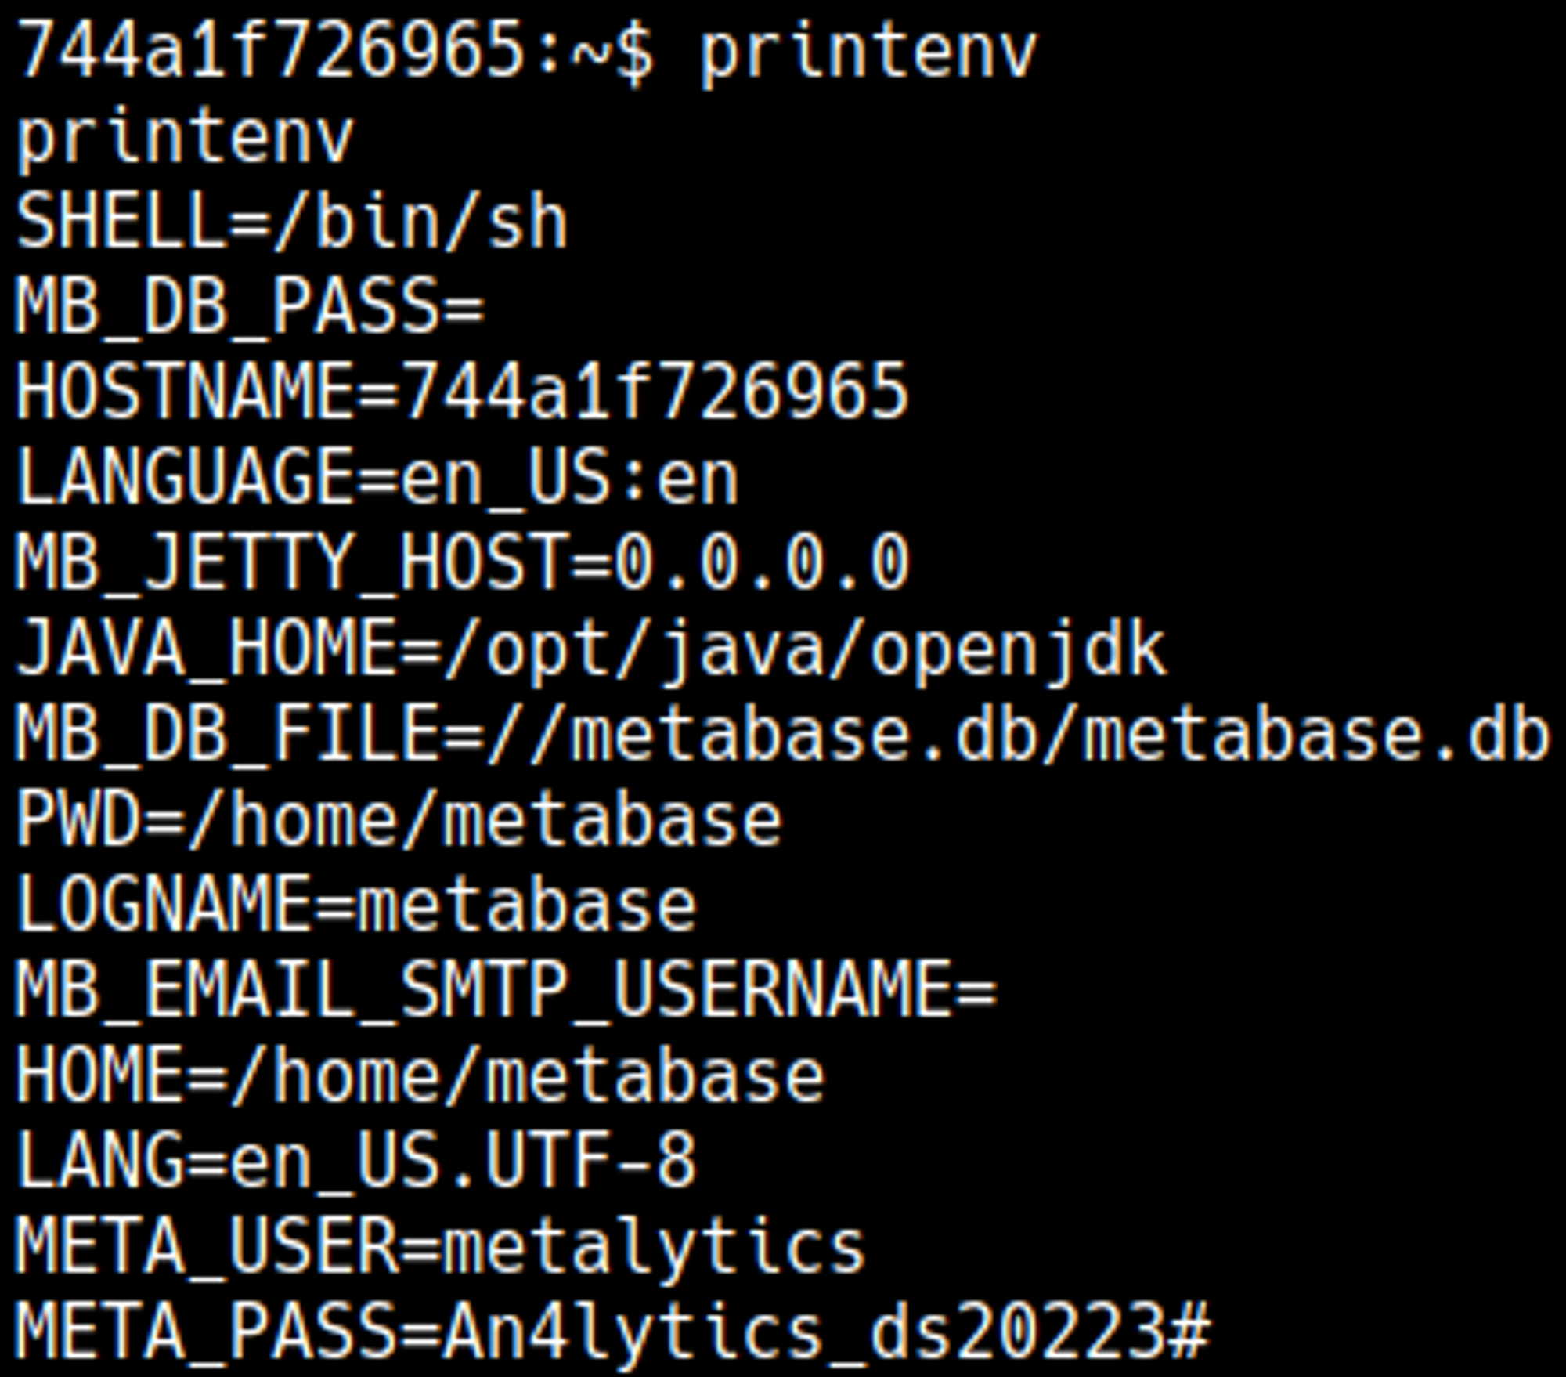
Task: Click the empty MB_DB_PASS= variable line
Action: pos(251,307)
